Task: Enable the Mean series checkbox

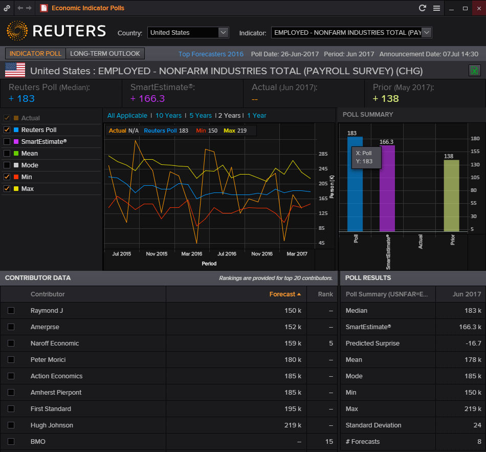Action: [x=7, y=153]
